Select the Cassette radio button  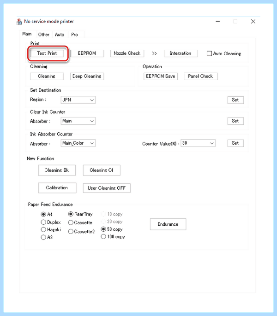click(x=71, y=222)
